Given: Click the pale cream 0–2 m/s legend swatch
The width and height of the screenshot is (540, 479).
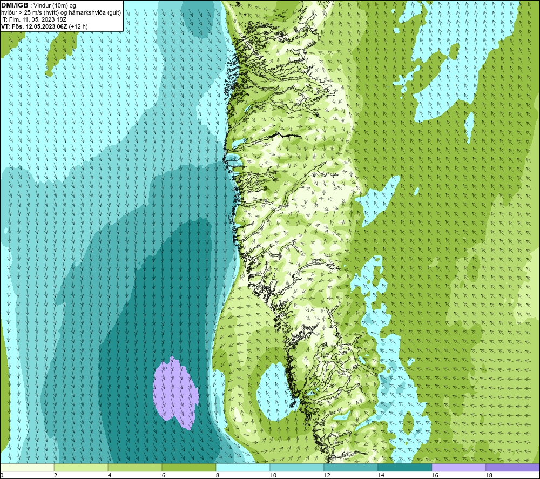Looking at the screenshot, I should tap(27, 467).
